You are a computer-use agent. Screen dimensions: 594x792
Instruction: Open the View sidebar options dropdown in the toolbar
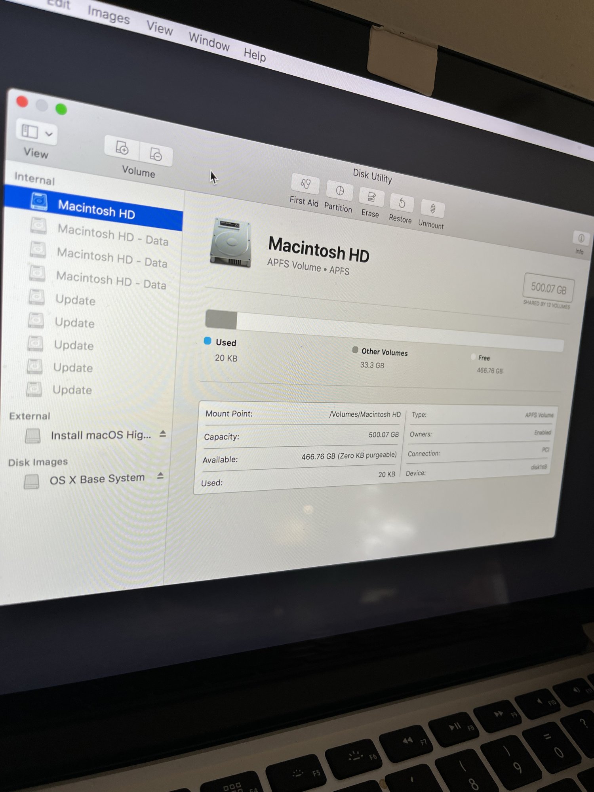(x=37, y=132)
